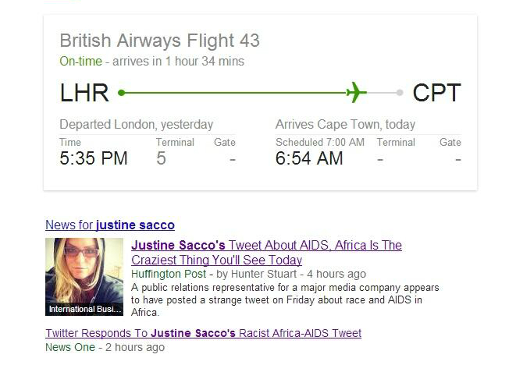
Task: Click the Huffington Post source name
Action: pos(168,275)
